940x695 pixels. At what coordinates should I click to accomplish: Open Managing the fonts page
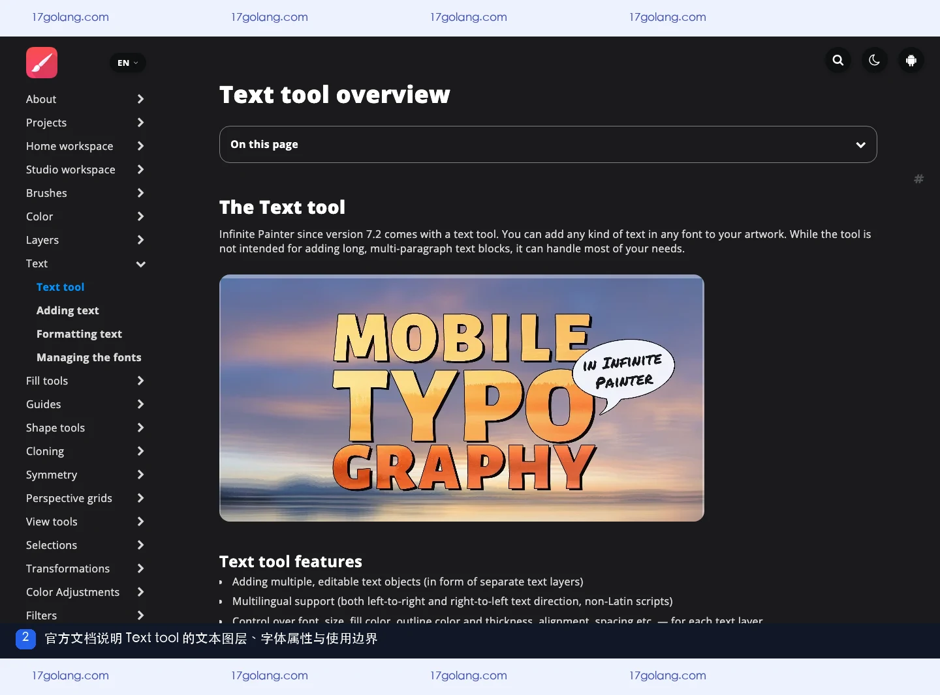click(x=89, y=357)
